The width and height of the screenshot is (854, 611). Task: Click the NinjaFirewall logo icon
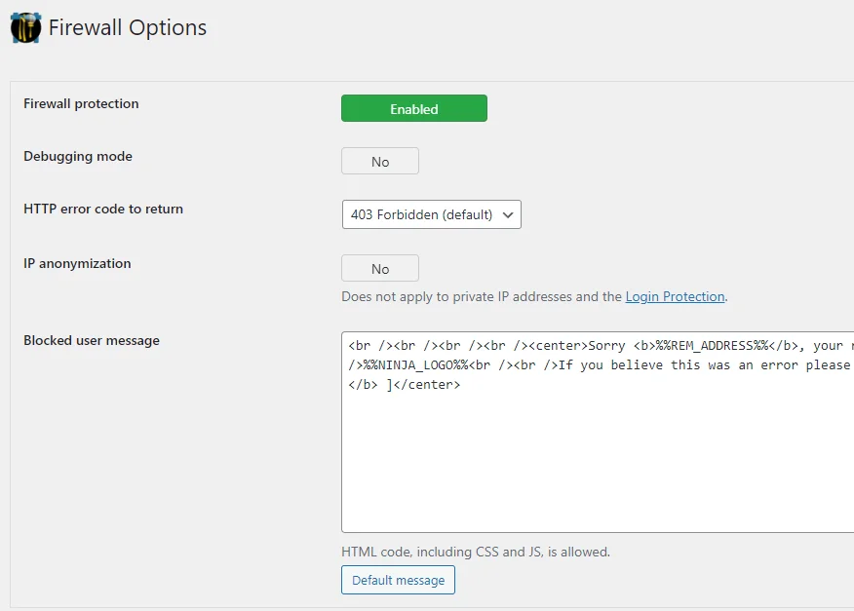(x=25, y=27)
